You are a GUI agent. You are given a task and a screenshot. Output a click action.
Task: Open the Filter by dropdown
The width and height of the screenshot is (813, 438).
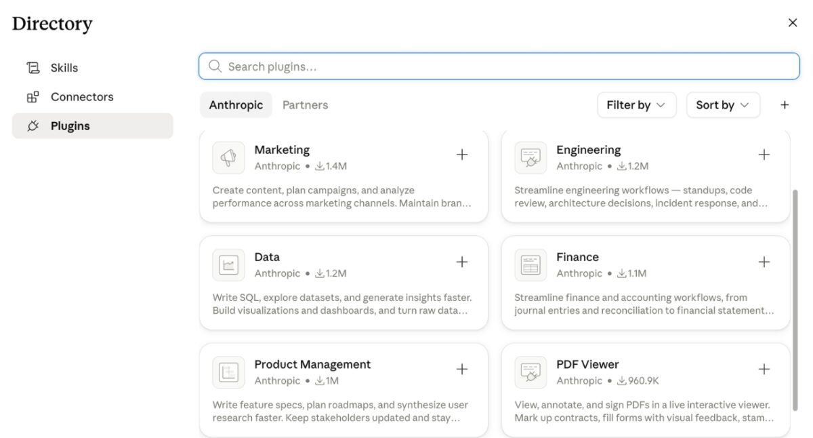click(x=636, y=105)
